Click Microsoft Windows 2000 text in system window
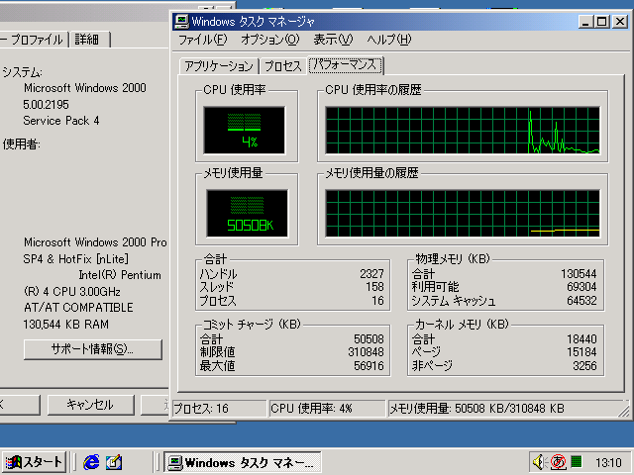The height and width of the screenshot is (475, 634). [x=85, y=88]
